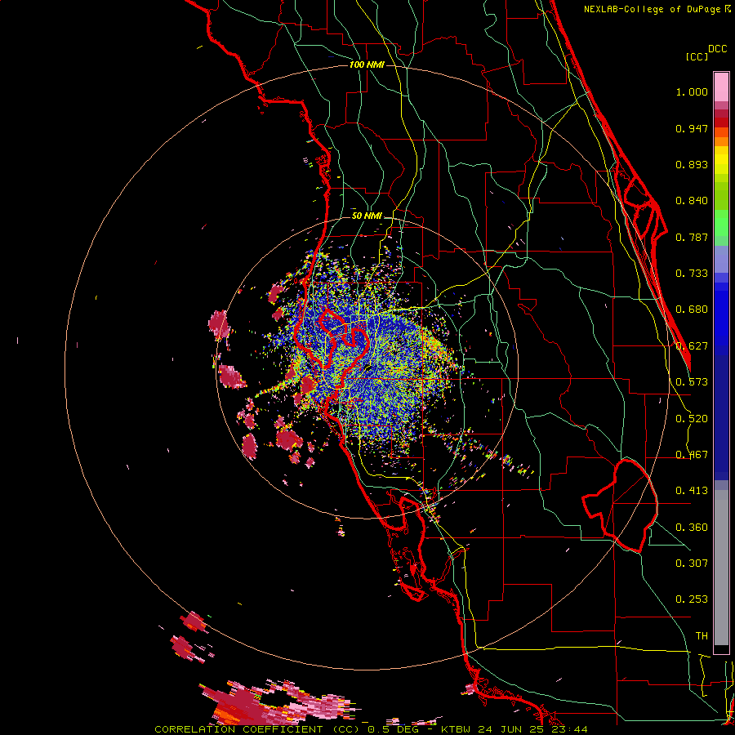735x735 pixels.
Task: Click the 0.680 scale value
Action: (x=692, y=310)
